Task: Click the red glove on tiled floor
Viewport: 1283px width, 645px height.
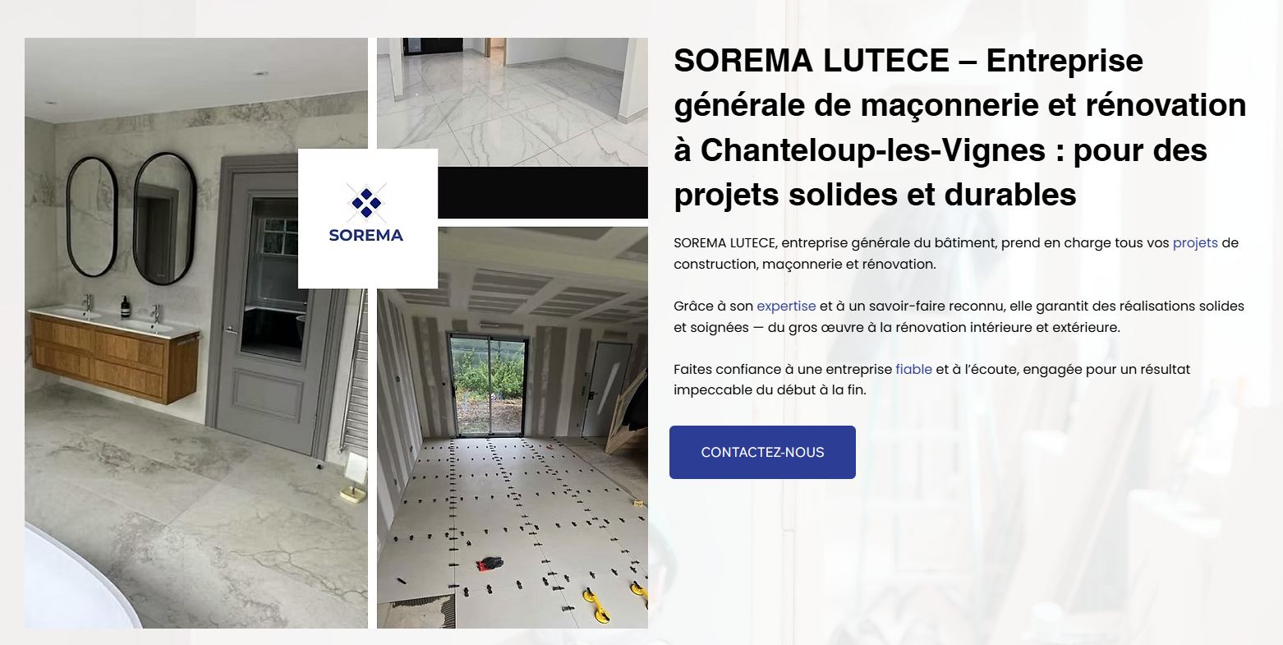Action: [x=490, y=563]
